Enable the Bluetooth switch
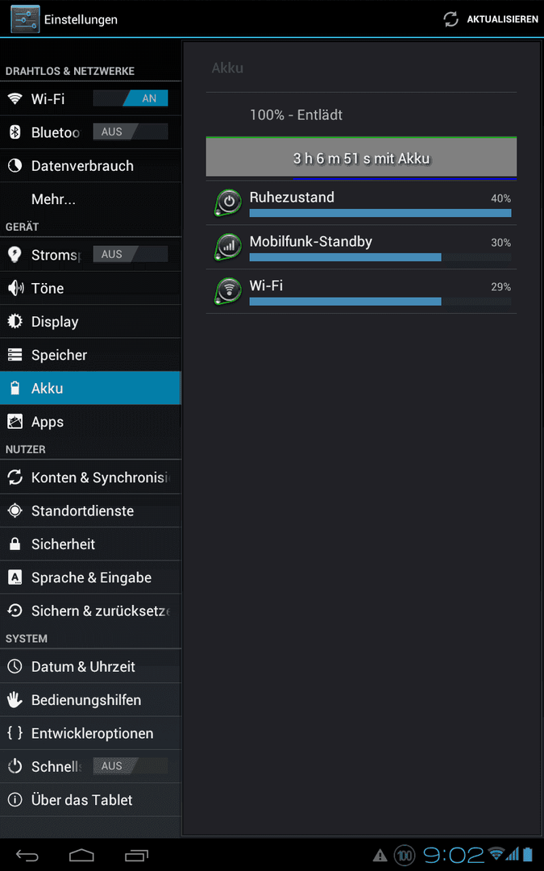The image size is (544, 871). (131, 131)
